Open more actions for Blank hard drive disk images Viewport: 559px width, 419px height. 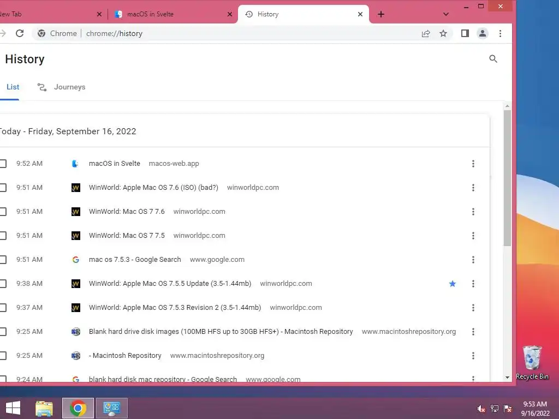point(473,332)
